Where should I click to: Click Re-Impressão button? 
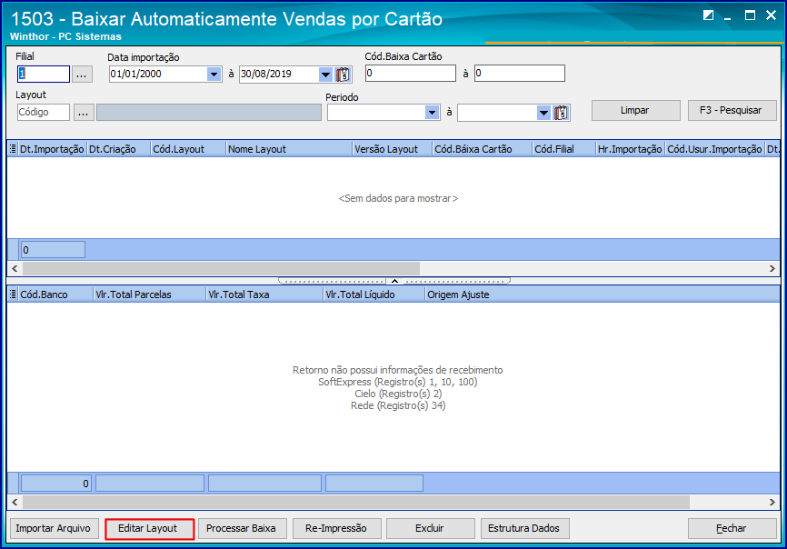tap(336, 528)
